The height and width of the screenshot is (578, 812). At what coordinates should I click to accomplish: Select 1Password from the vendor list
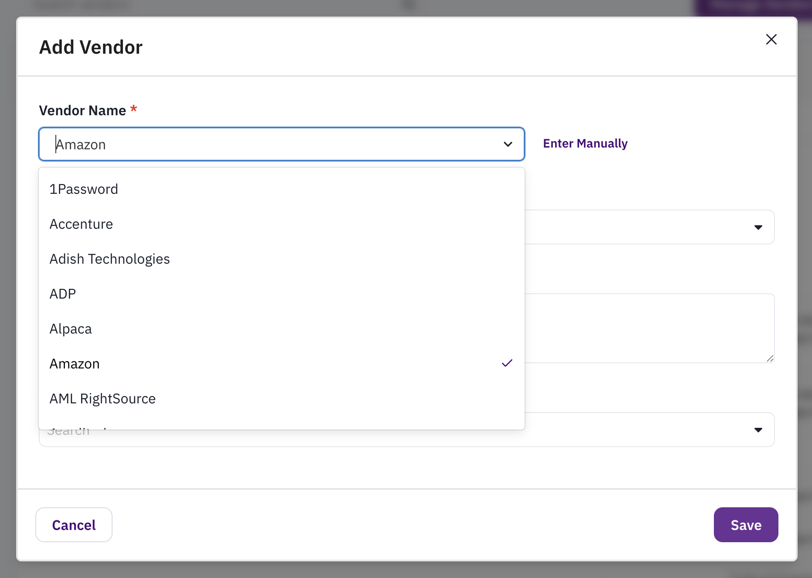click(x=281, y=189)
